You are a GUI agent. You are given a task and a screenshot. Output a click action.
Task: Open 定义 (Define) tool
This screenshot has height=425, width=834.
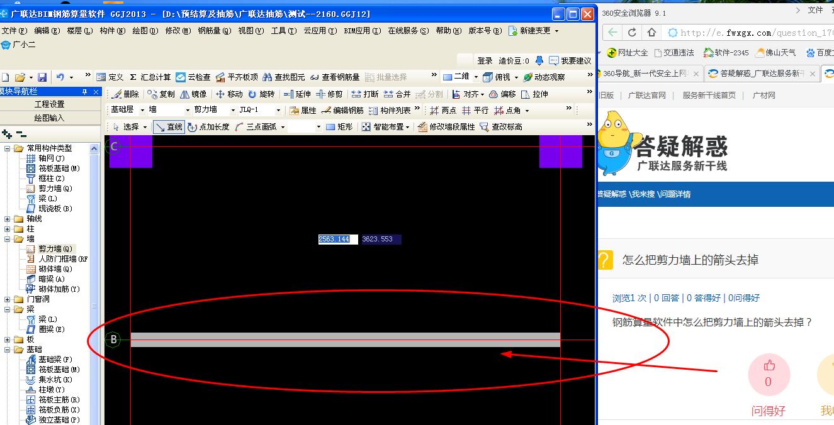click(110, 77)
